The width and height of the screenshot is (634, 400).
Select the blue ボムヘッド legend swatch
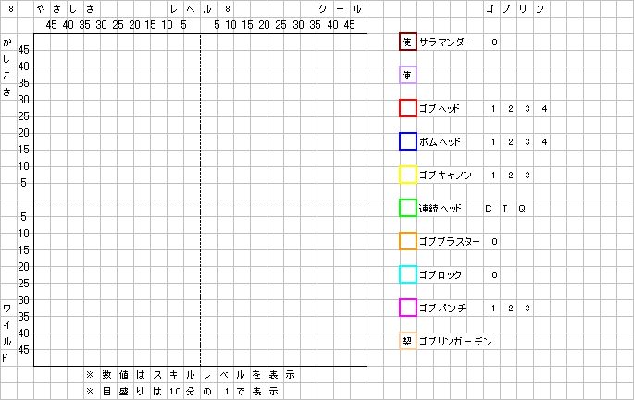click(x=408, y=141)
